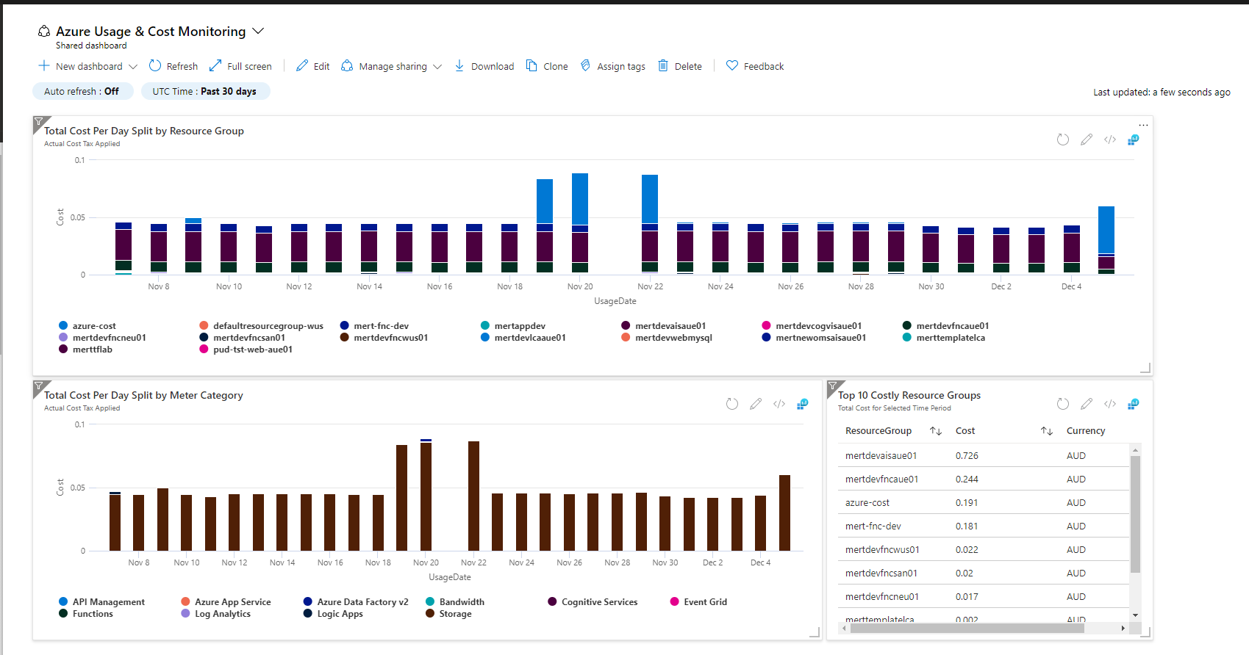Screen dimensions: 1249x655
Task: Sort the table by Cost column arrows
Action: pyautogui.click(x=1047, y=431)
